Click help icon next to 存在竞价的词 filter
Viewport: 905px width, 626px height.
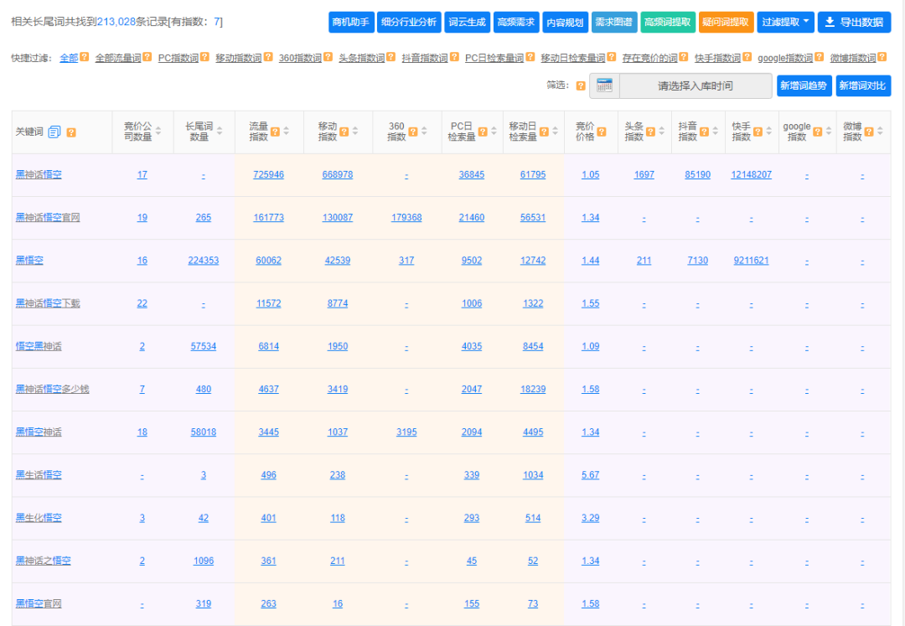tap(684, 57)
